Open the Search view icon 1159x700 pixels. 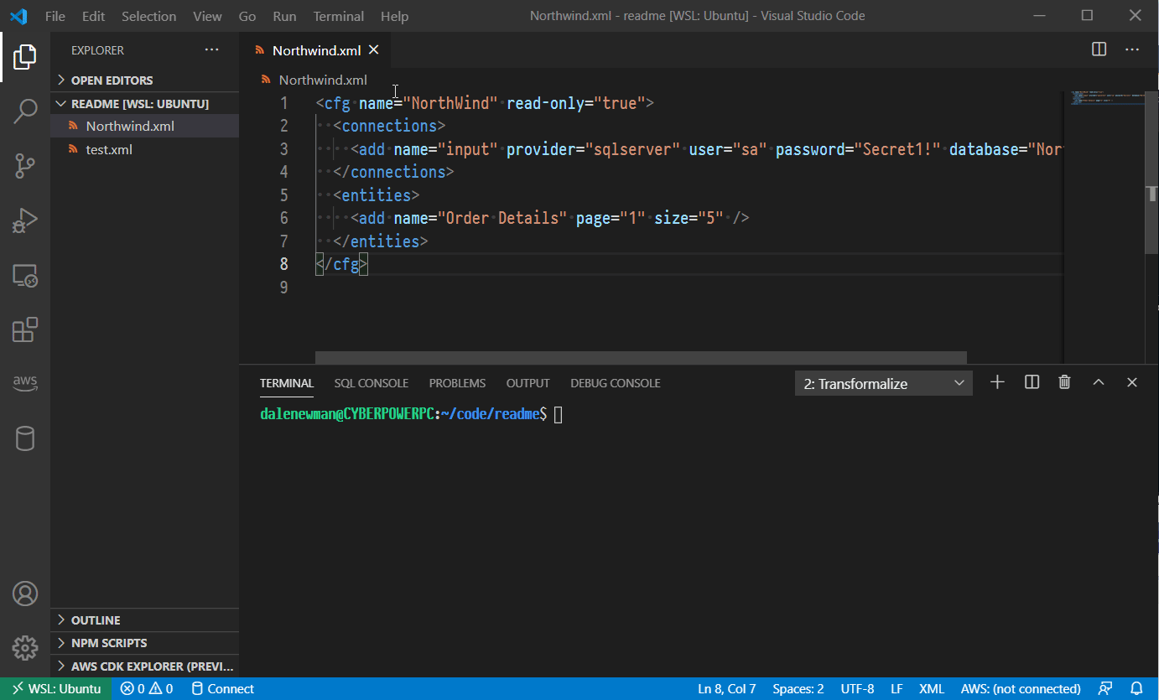25,111
